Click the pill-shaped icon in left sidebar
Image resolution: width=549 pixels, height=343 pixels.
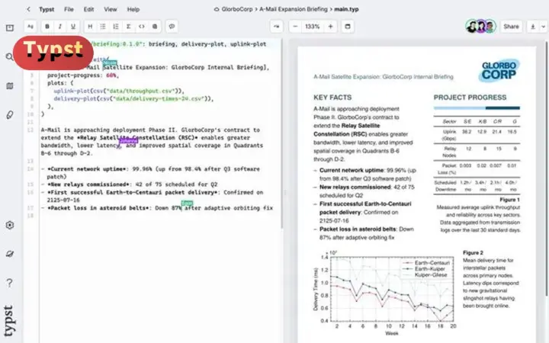10,115
